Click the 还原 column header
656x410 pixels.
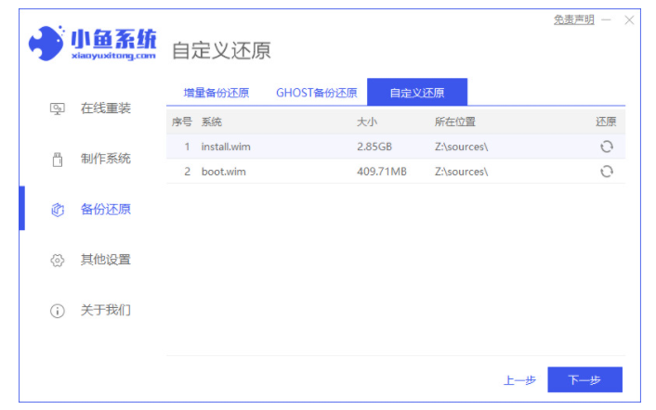(x=606, y=122)
